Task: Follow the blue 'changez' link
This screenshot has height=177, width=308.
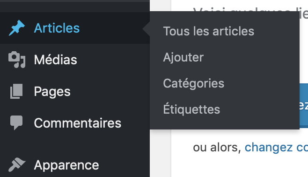Action: [x=269, y=148]
